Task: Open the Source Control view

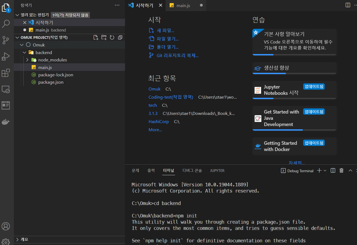Action: (x=6, y=40)
